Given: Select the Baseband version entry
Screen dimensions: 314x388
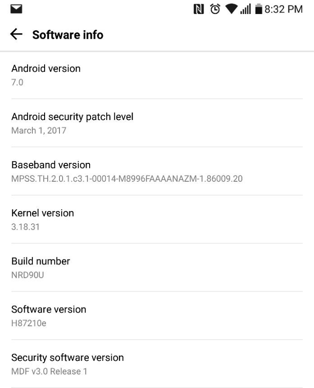Looking at the screenshot, I should (157, 171).
